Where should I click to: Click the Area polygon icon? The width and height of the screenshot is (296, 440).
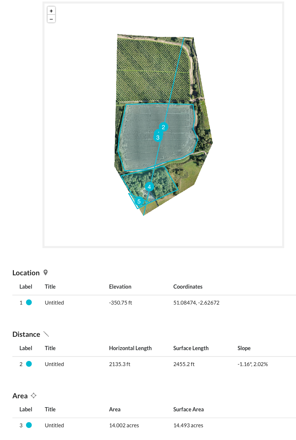pos(34,396)
